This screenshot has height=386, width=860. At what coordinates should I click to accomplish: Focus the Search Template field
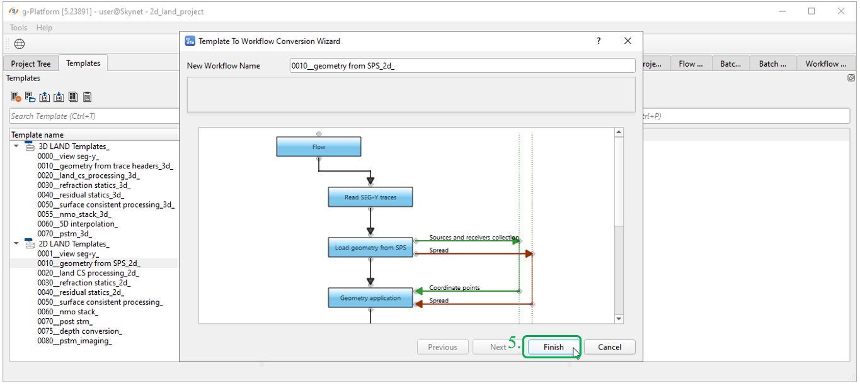point(95,116)
